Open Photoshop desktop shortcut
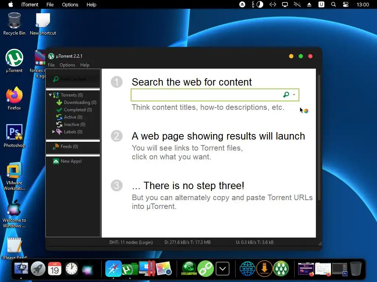Image resolution: width=377 pixels, height=282 pixels. pos(14,136)
